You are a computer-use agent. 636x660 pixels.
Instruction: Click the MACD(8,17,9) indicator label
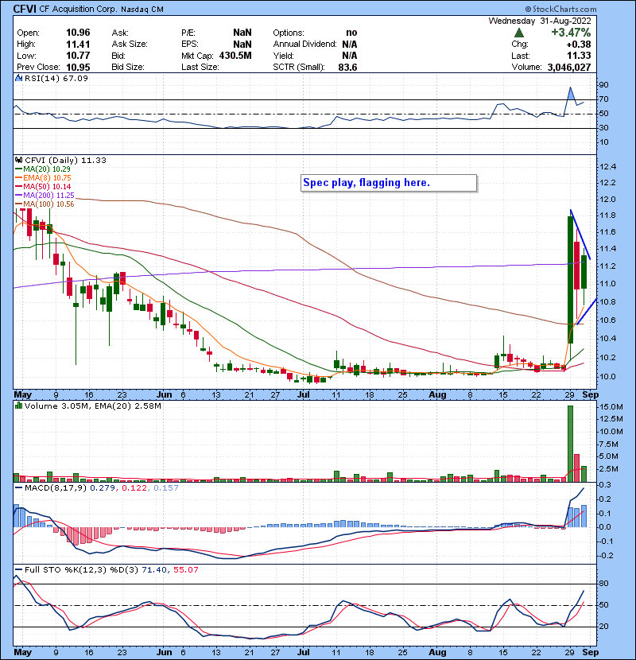56,488
